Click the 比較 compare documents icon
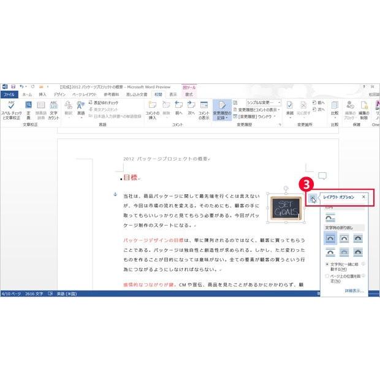 [x=335, y=105]
